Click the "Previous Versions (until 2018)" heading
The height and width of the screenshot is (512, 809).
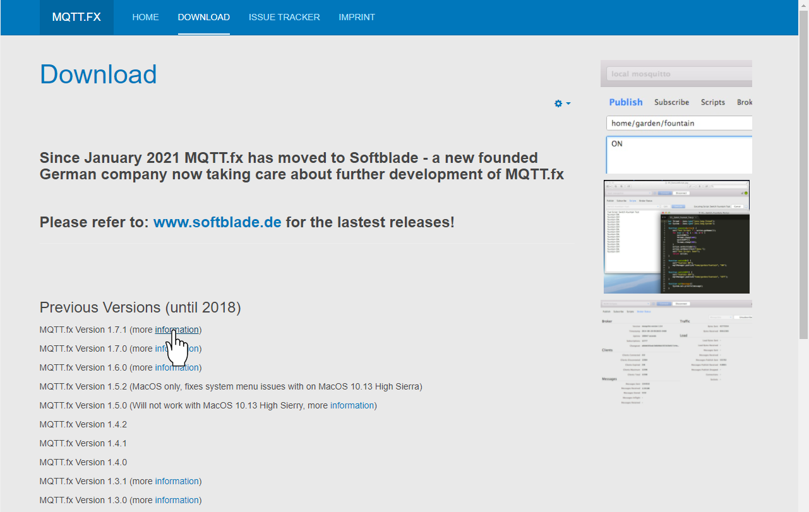coord(140,307)
